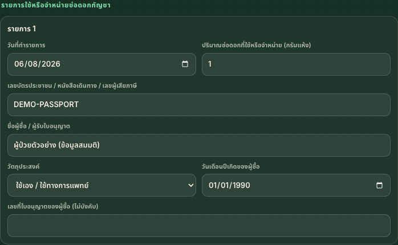This screenshot has width=398, height=245.
Task: Click chevron arrow of วัตถุประสงค์ dropdown
Action: pos(190,185)
